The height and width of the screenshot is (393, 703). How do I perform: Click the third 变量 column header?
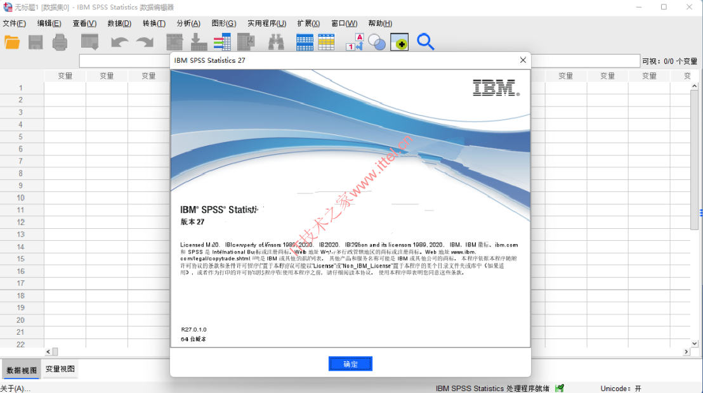(x=148, y=75)
